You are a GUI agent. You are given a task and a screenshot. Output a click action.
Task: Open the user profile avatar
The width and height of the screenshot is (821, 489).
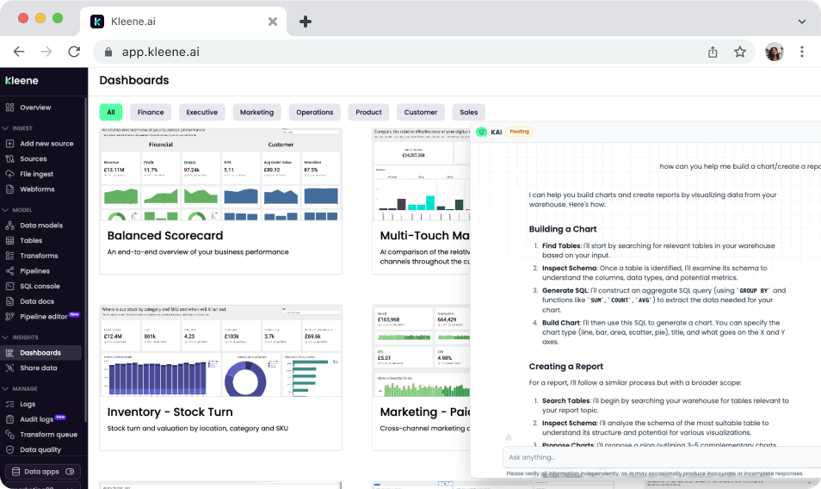pos(774,52)
